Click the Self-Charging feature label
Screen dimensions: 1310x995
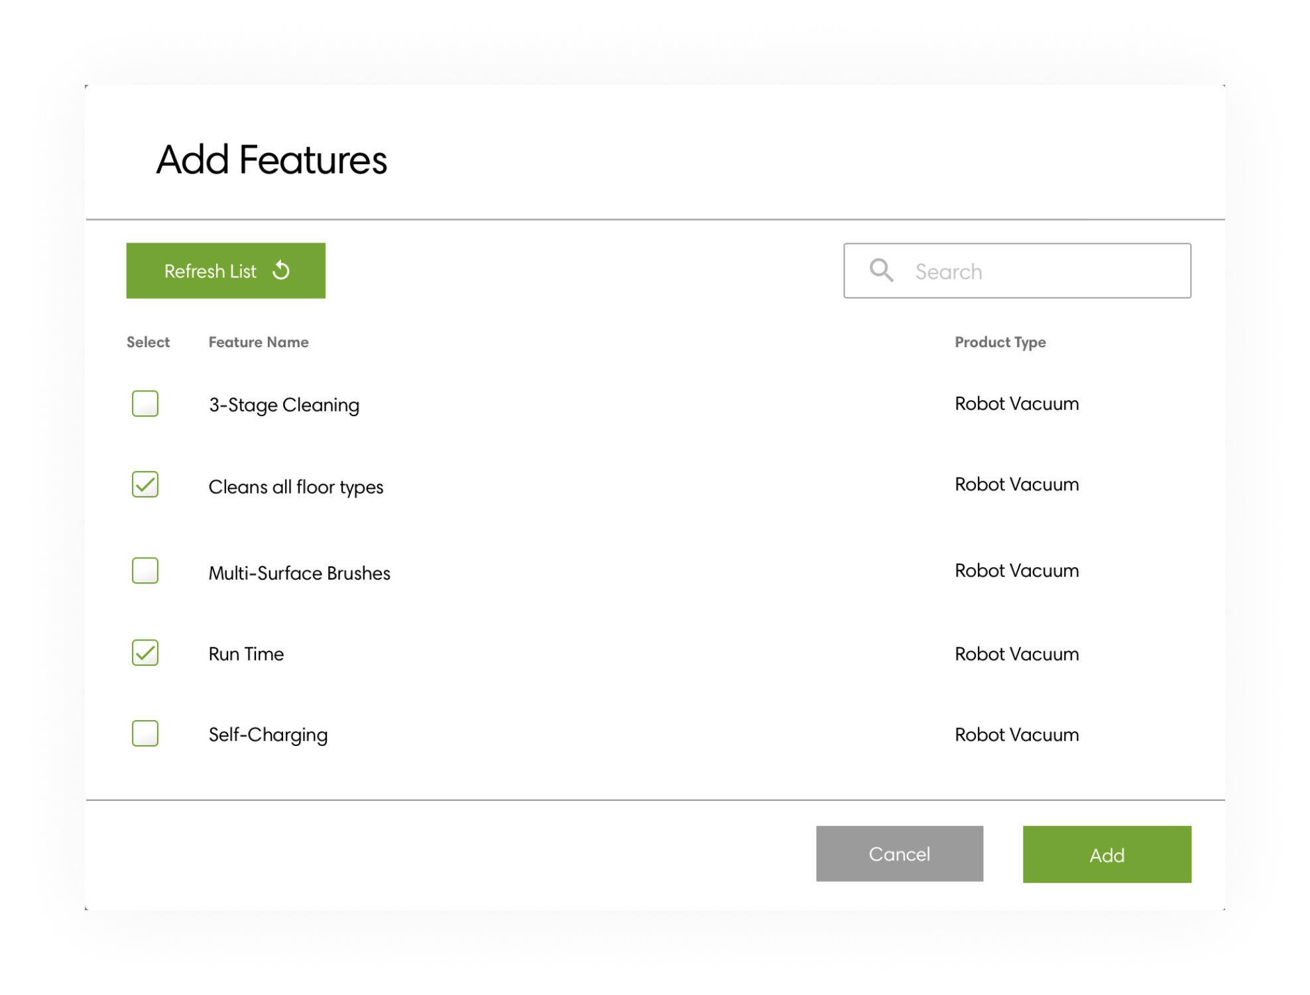pyautogui.click(x=268, y=735)
